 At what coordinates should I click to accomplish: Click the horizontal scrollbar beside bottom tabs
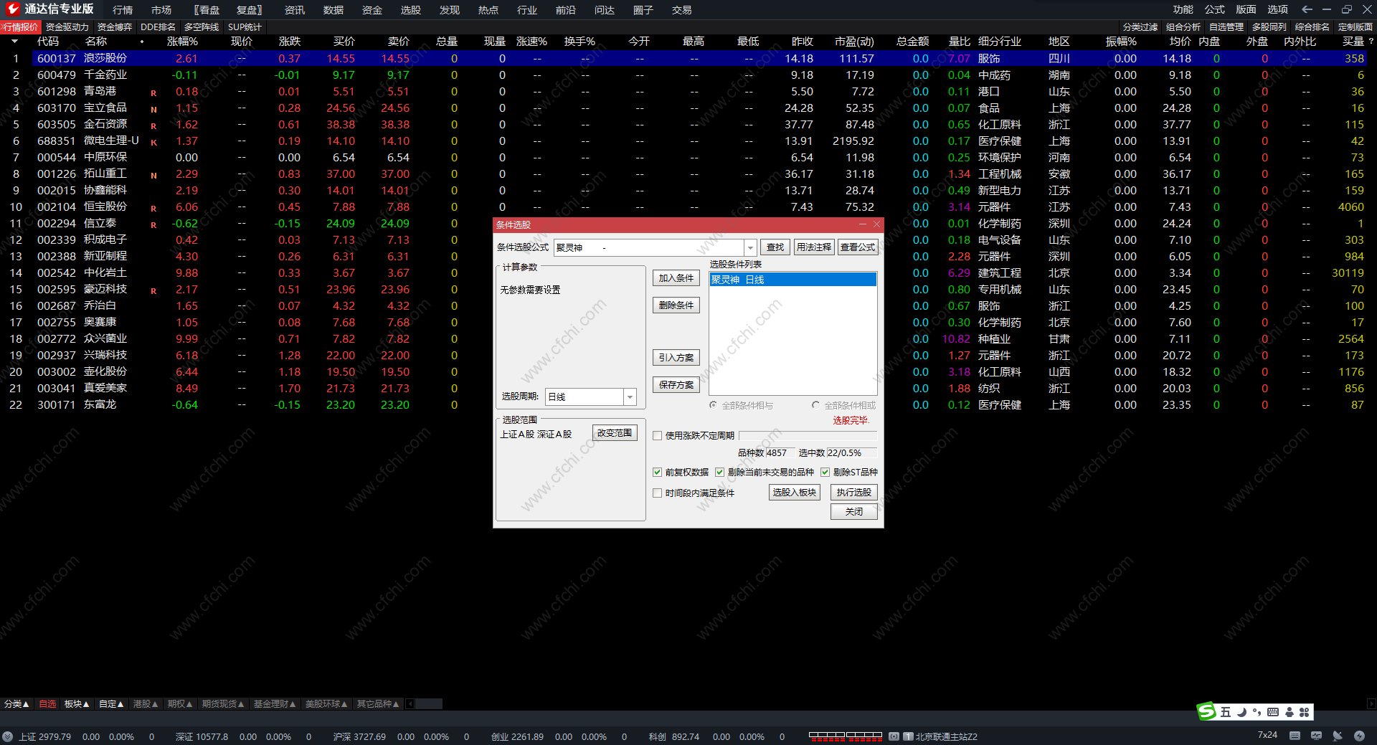429,704
